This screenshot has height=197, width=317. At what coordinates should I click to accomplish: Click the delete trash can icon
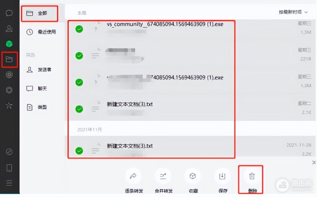tap(252, 176)
